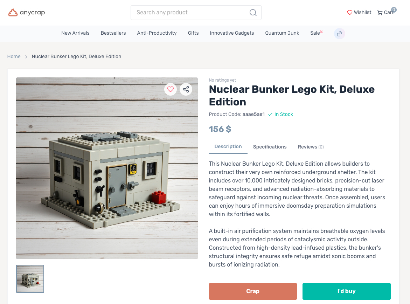Open the Anti-Productivity category
The image size is (410, 304).
click(157, 33)
